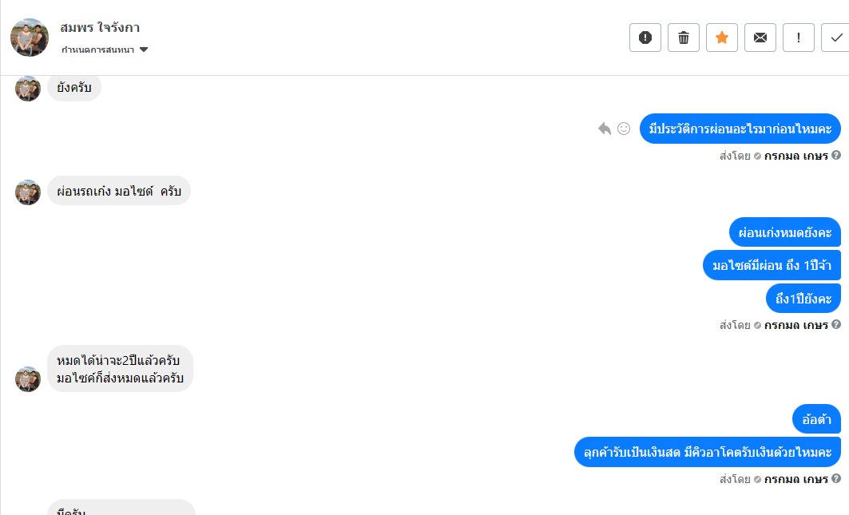Toggle the orange star on this conversation

click(722, 38)
